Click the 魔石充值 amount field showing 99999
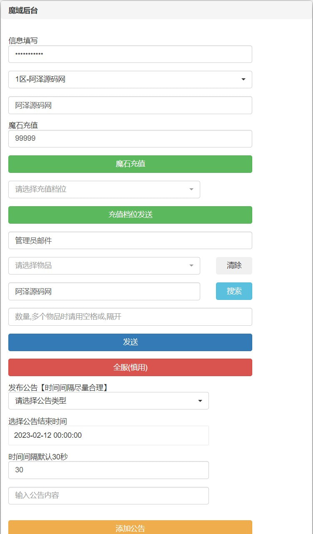 coord(130,139)
